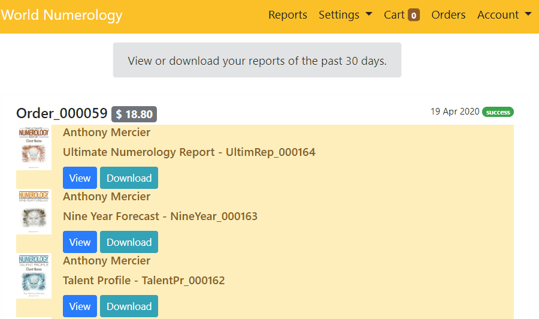
Task: Download the Ultimate Numerology Report UltimRep_000164
Action: (129, 178)
